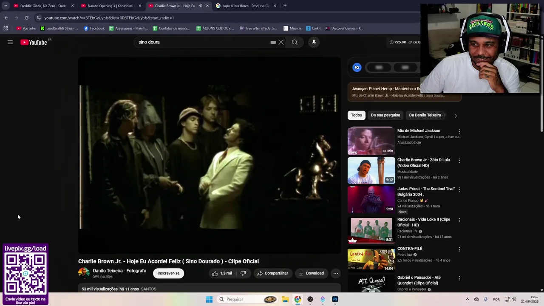This screenshot has width=544, height=306.
Task: Open Contatos de marca bookmark
Action: click(x=171, y=28)
